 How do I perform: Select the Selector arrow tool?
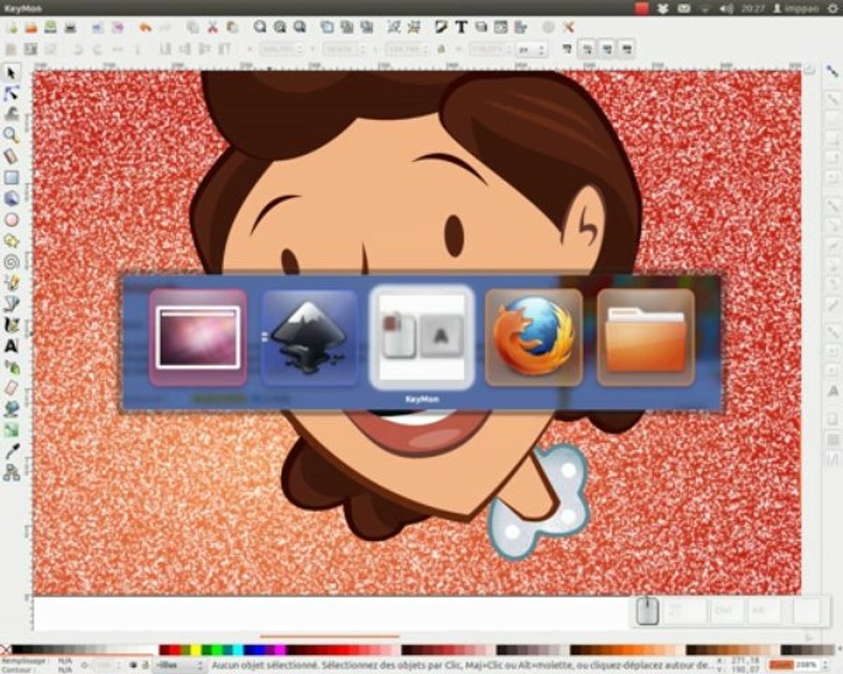click(x=11, y=73)
